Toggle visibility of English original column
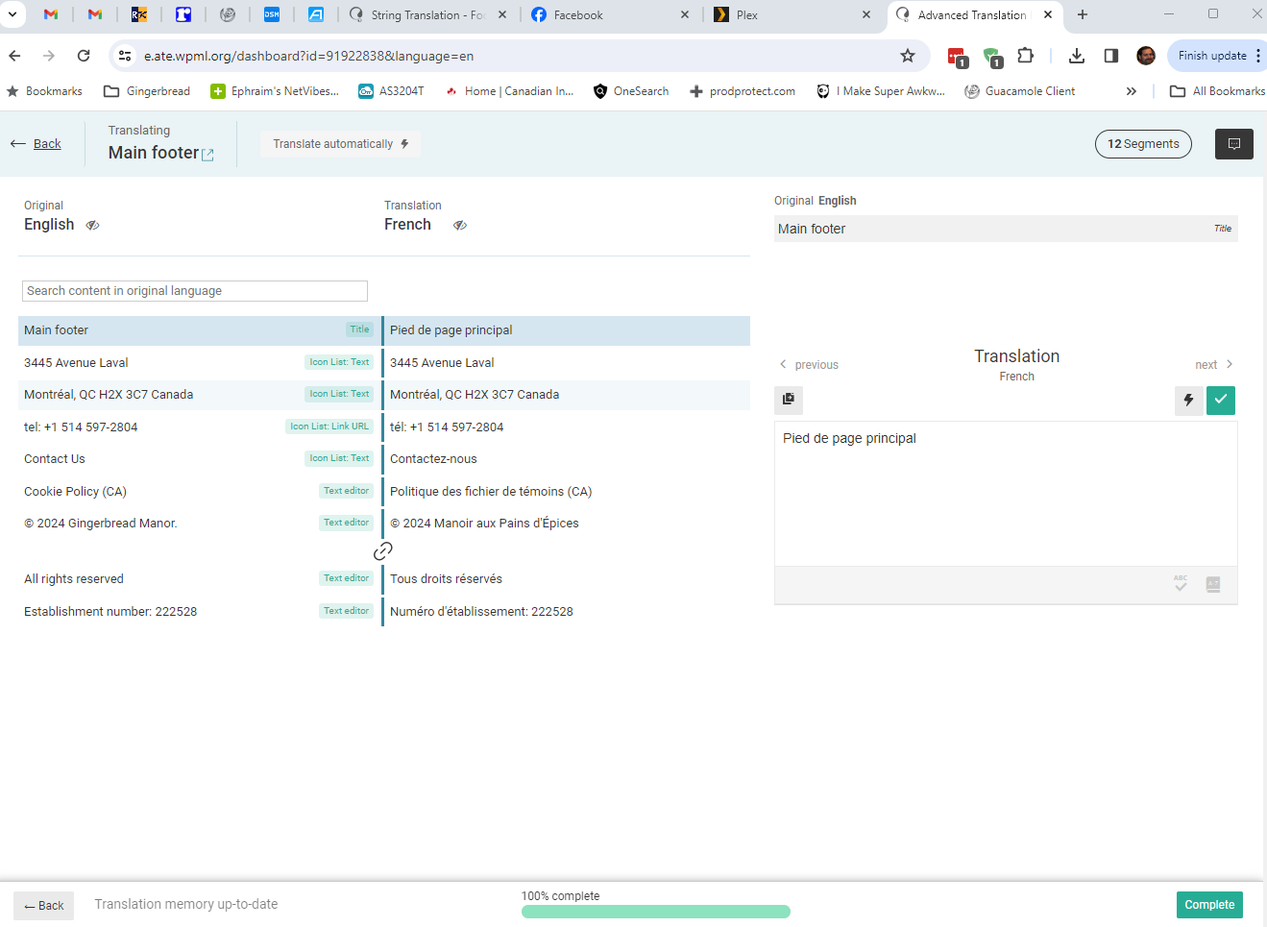Viewport: 1267px width, 927px height. pyautogui.click(x=92, y=225)
